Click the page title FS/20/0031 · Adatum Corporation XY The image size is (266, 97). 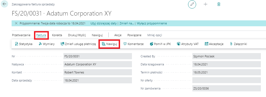(x=62, y=14)
